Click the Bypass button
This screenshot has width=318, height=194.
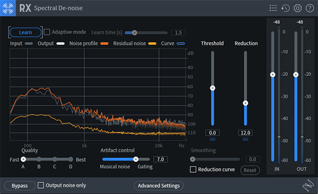[20, 186]
